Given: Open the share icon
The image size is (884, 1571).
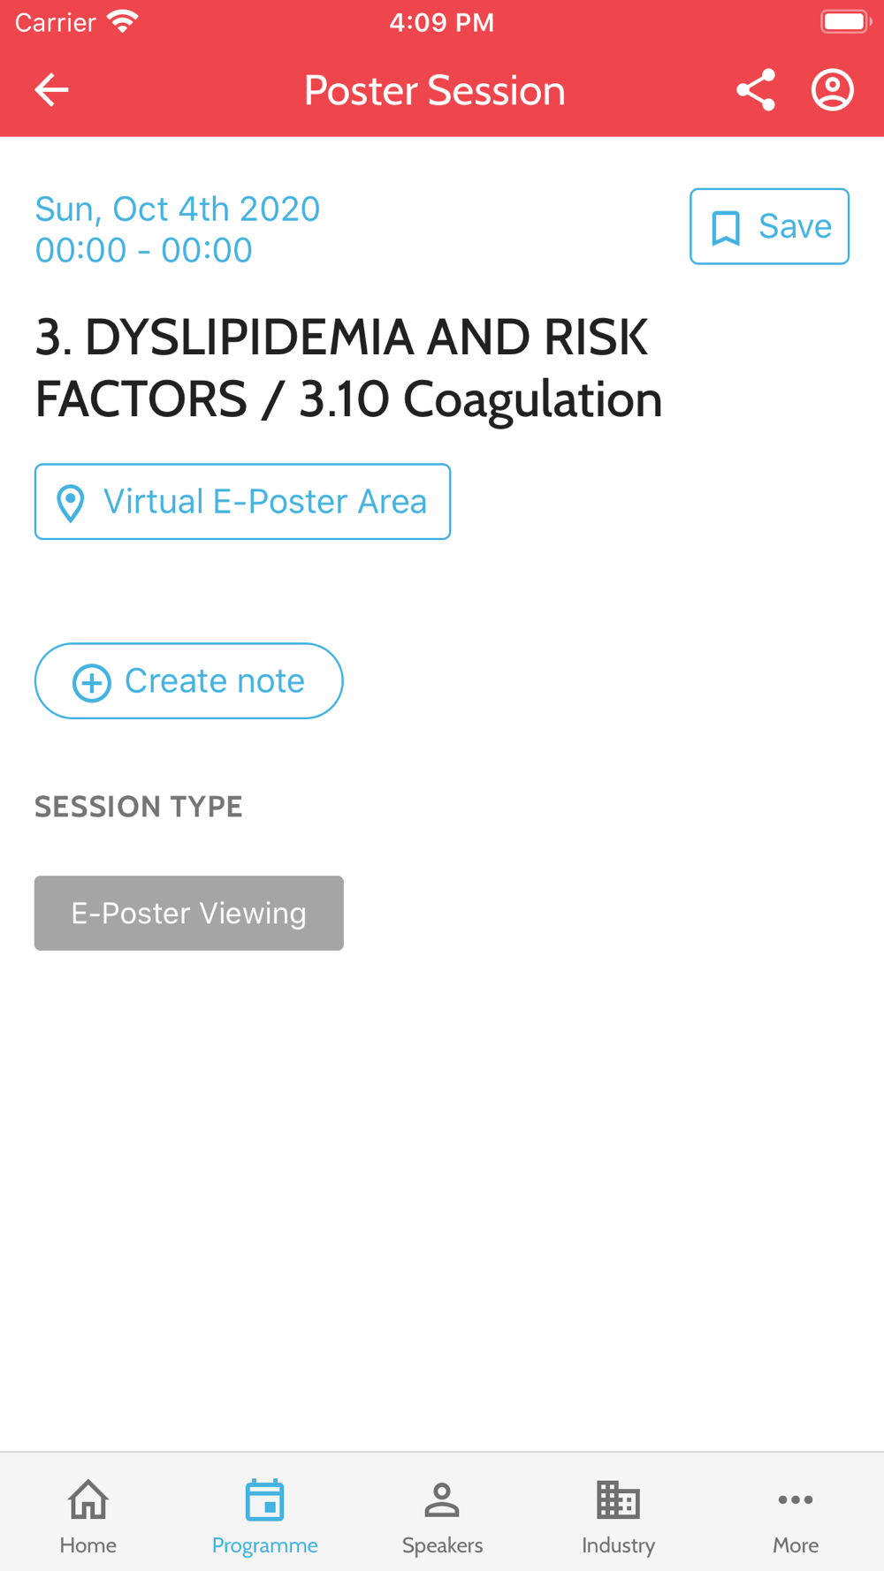Looking at the screenshot, I should pyautogui.click(x=756, y=90).
